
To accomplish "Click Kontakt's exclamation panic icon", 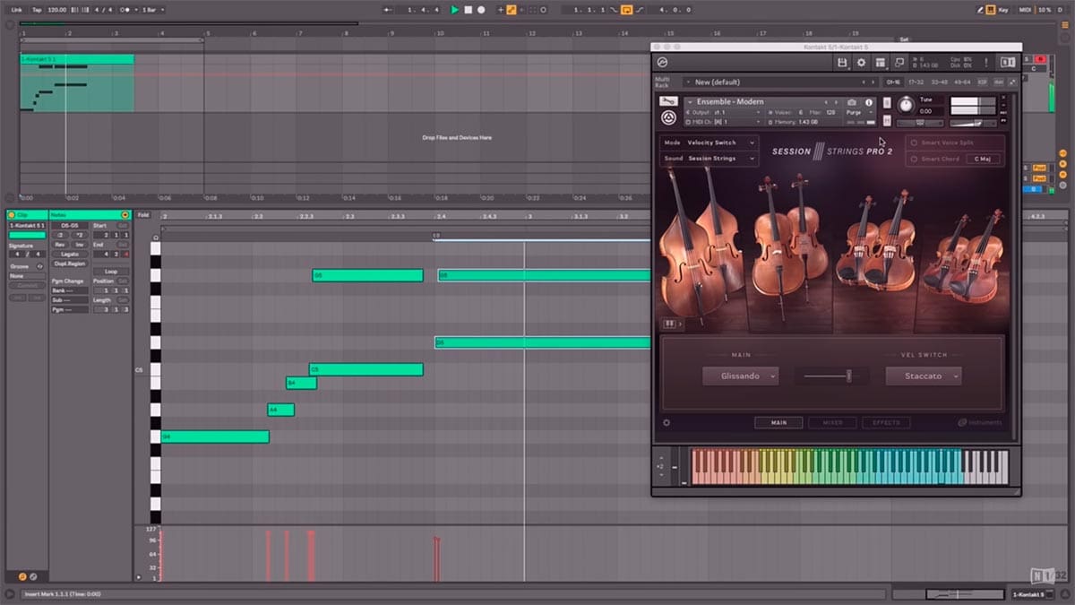I will click(985, 63).
